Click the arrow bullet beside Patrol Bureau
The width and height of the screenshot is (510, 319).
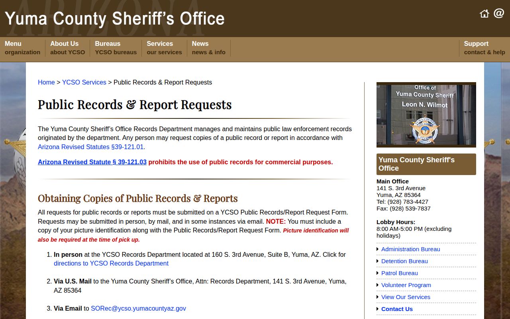click(378, 273)
